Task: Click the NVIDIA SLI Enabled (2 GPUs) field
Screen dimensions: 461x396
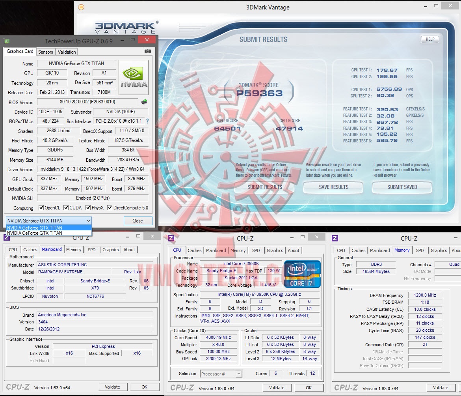Action: [x=93, y=198]
